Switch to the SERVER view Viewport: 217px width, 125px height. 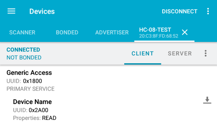[x=180, y=54]
